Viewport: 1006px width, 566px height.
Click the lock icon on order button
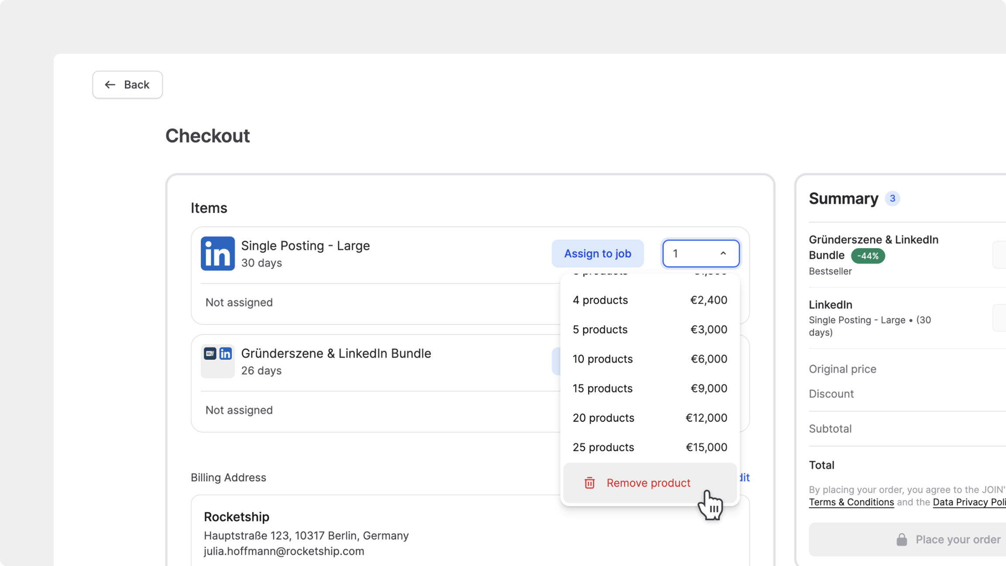(x=902, y=540)
